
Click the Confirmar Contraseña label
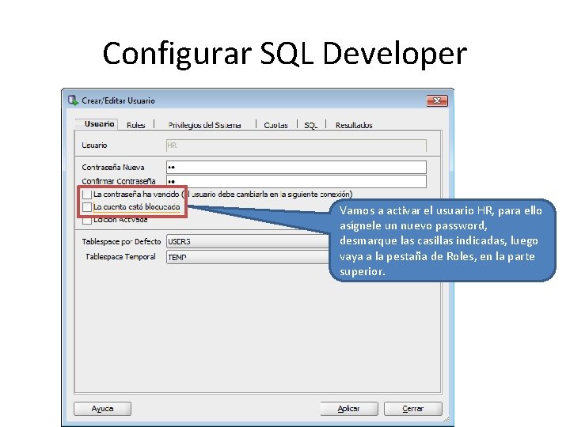(x=119, y=181)
